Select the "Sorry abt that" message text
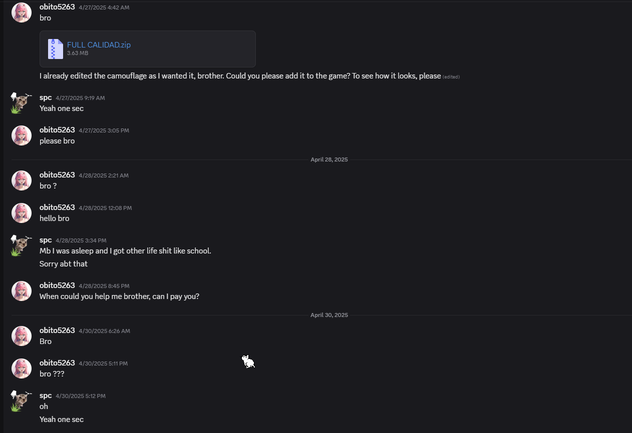Screen dimensions: 632x433 pyautogui.click(x=64, y=263)
